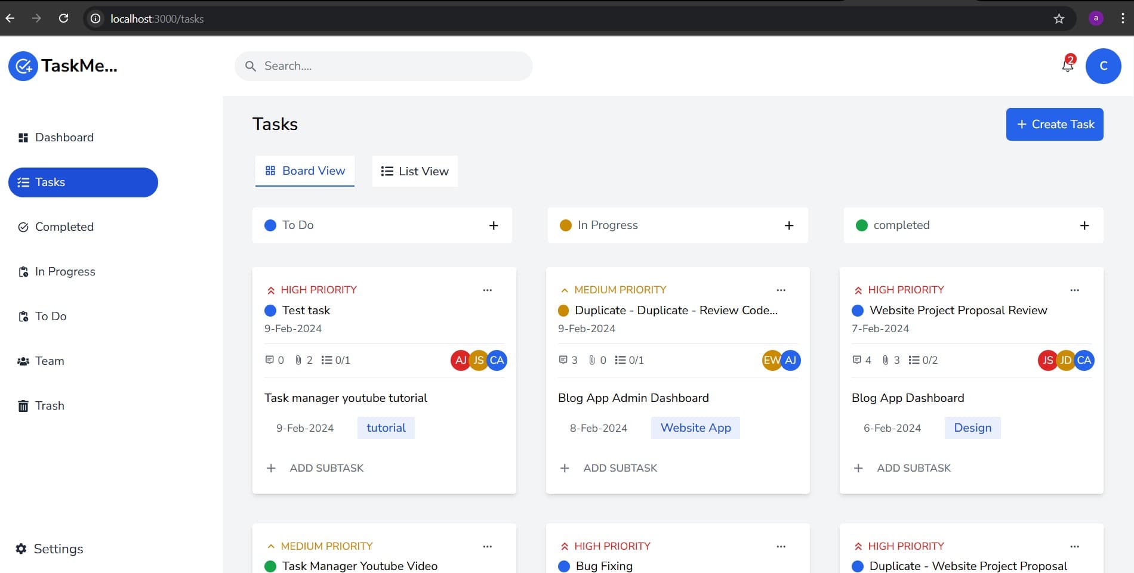1134x573 pixels.
Task: Click the browser reload icon
Action: click(64, 18)
